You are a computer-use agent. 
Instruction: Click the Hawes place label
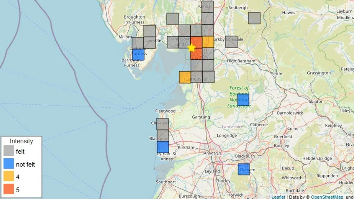[289, 13]
